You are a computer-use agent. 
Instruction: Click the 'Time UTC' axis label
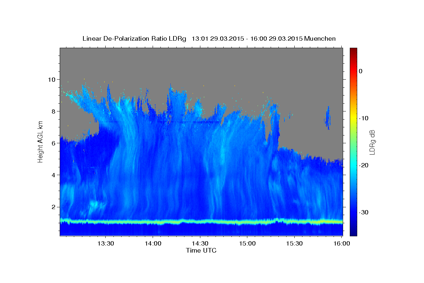coord(201,250)
